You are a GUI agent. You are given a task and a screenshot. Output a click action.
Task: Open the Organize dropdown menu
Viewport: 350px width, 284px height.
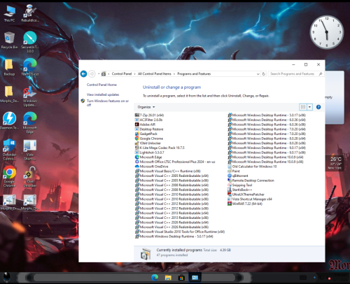pos(146,107)
